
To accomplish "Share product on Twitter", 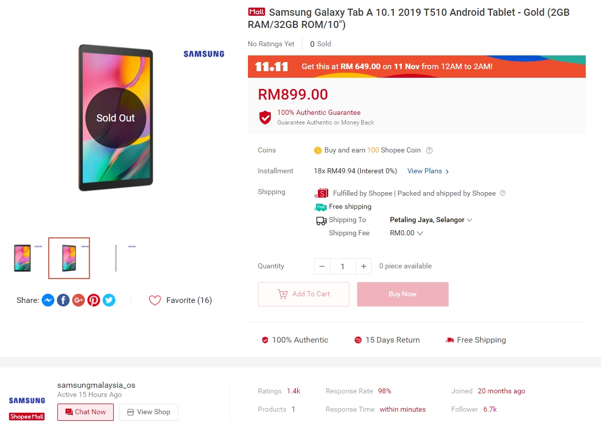I will (109, 300).
